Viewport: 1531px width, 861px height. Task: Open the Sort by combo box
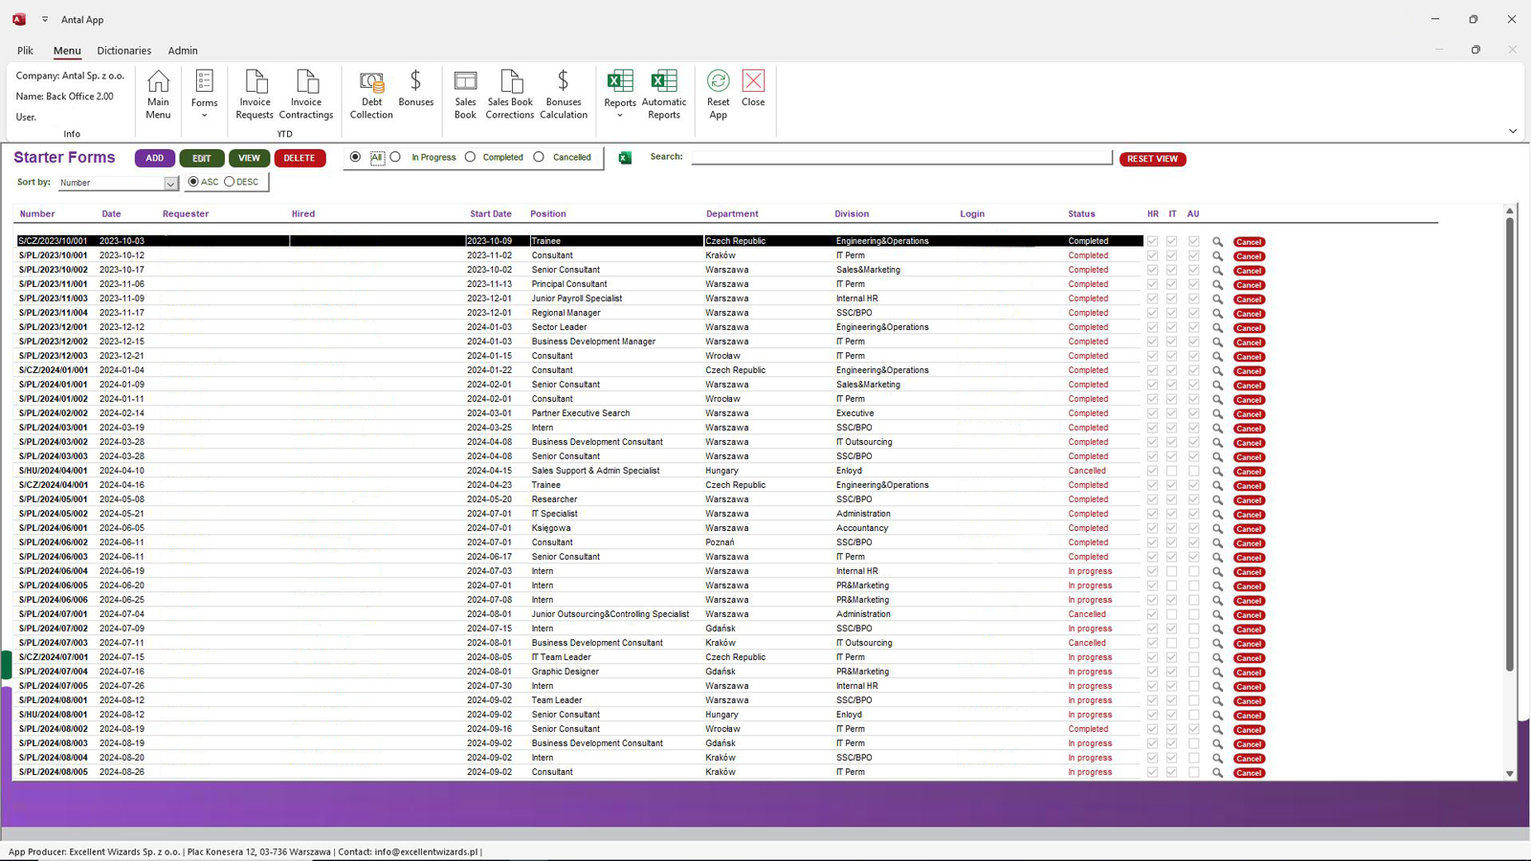pos(170,183)
